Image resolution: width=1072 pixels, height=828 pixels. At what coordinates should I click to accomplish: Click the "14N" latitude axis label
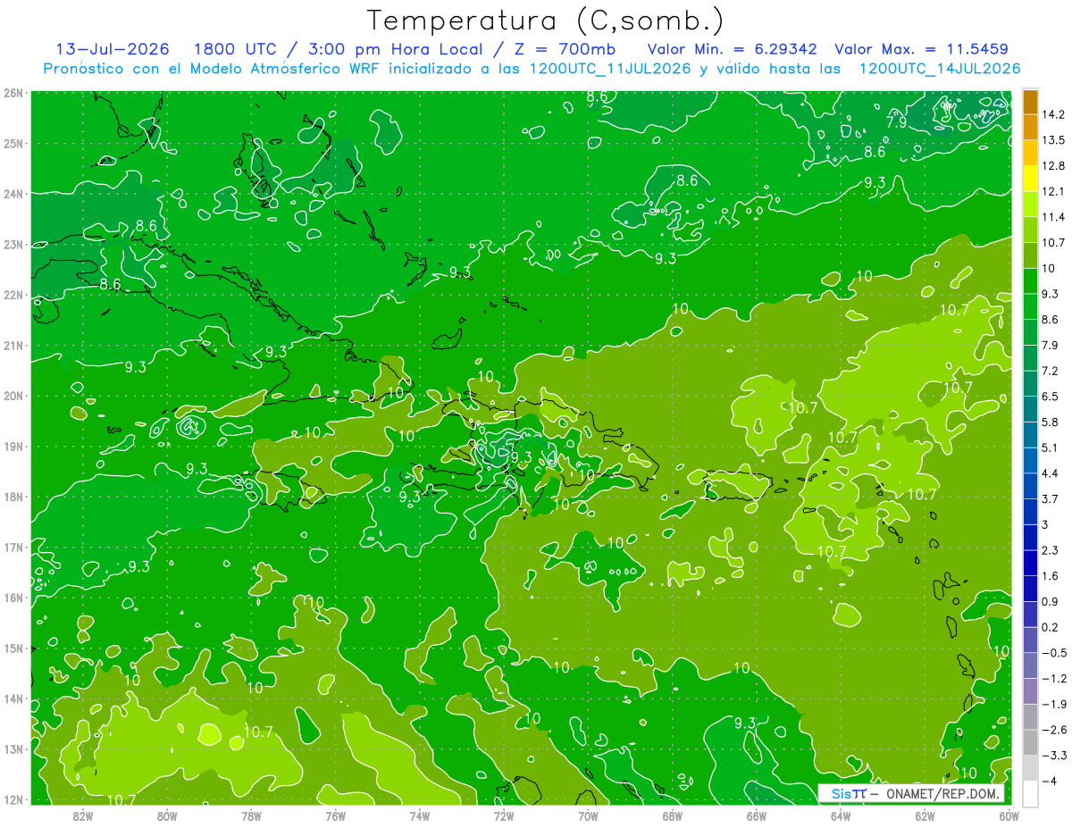tap(13, 698)
